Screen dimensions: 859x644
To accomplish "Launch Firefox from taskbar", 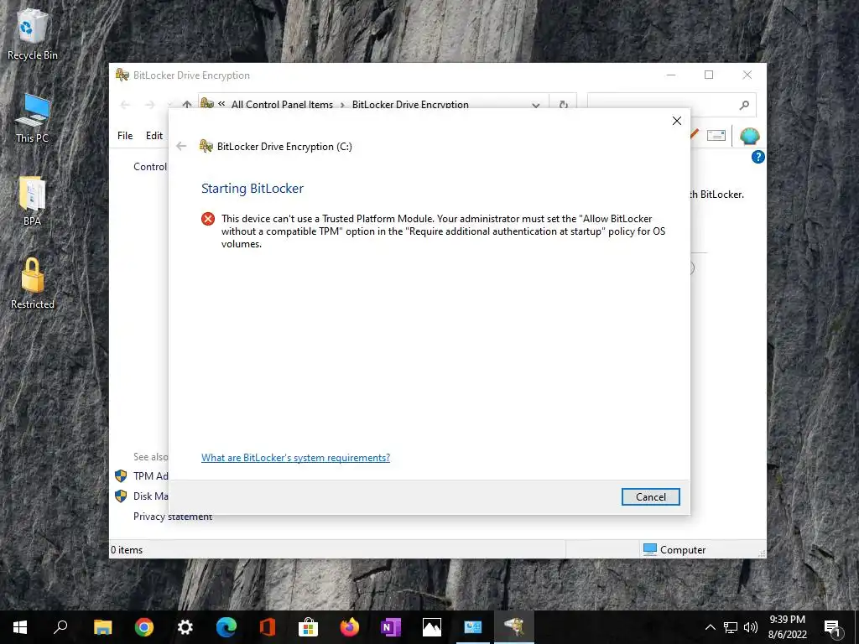I will (350, 627).
